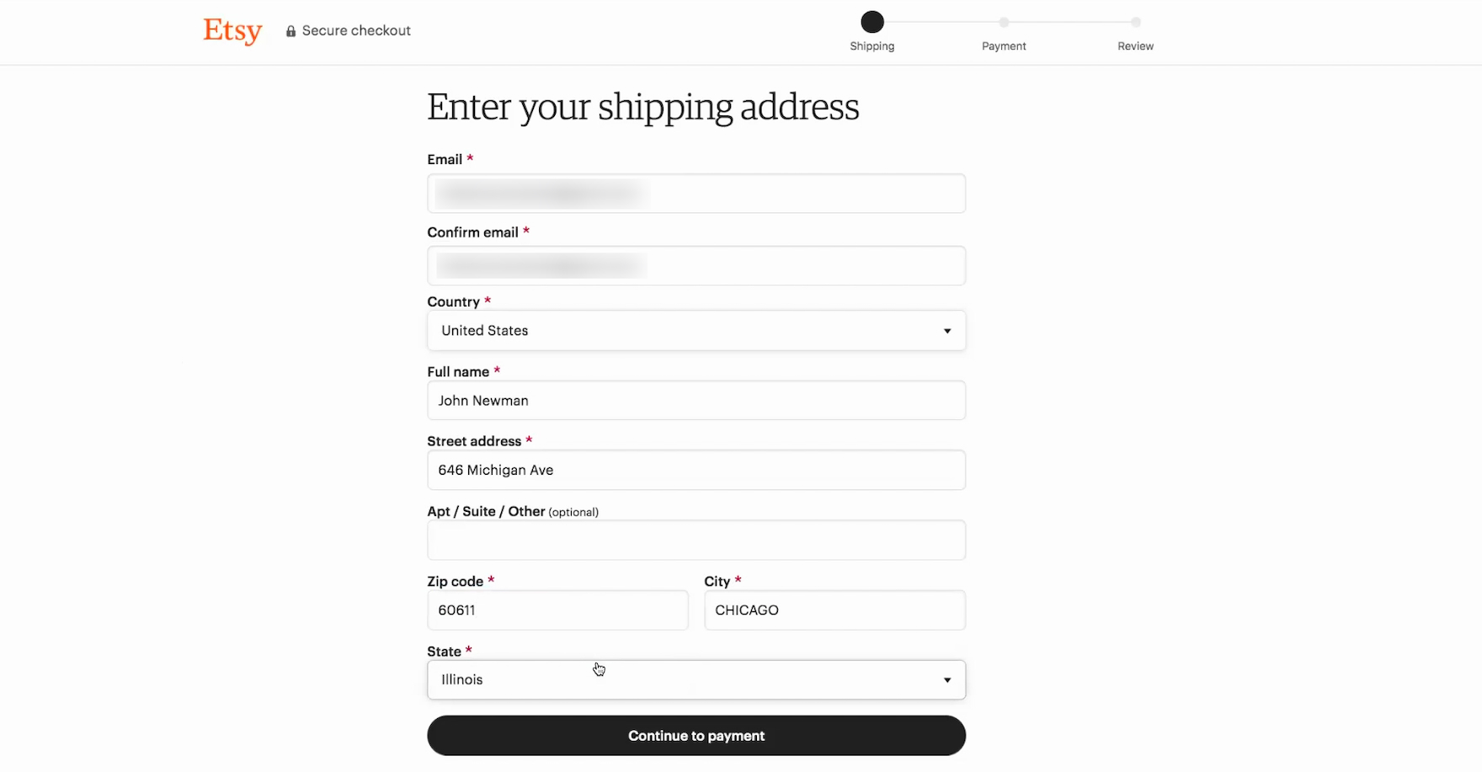Select the Confirm email field
Image resolution: width=1482 pixels, height=772 pixels.
tap(696, 265)
